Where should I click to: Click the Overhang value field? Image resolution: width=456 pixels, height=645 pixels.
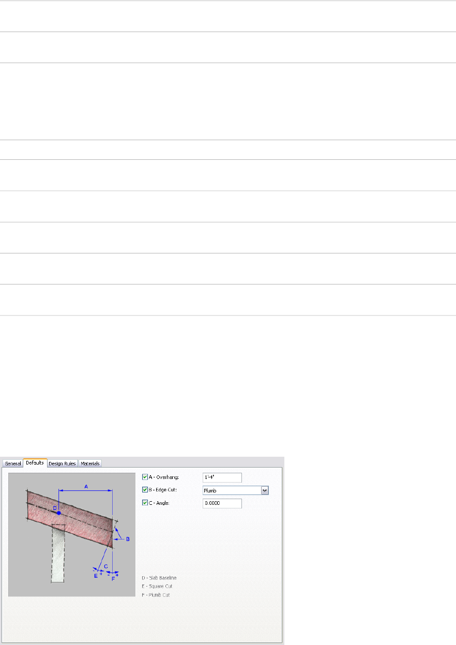pos(222,477)
